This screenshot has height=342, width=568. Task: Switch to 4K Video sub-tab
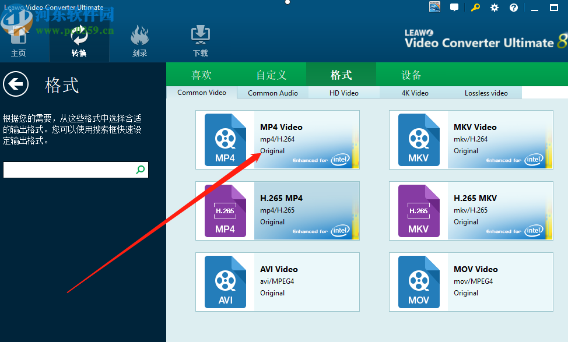415,93
